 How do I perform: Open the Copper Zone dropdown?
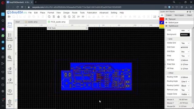185,94
